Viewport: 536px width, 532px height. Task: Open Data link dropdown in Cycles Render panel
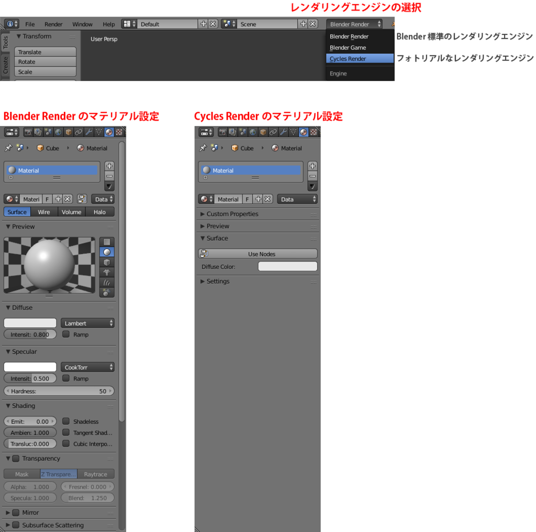click(x=297, y=199)
